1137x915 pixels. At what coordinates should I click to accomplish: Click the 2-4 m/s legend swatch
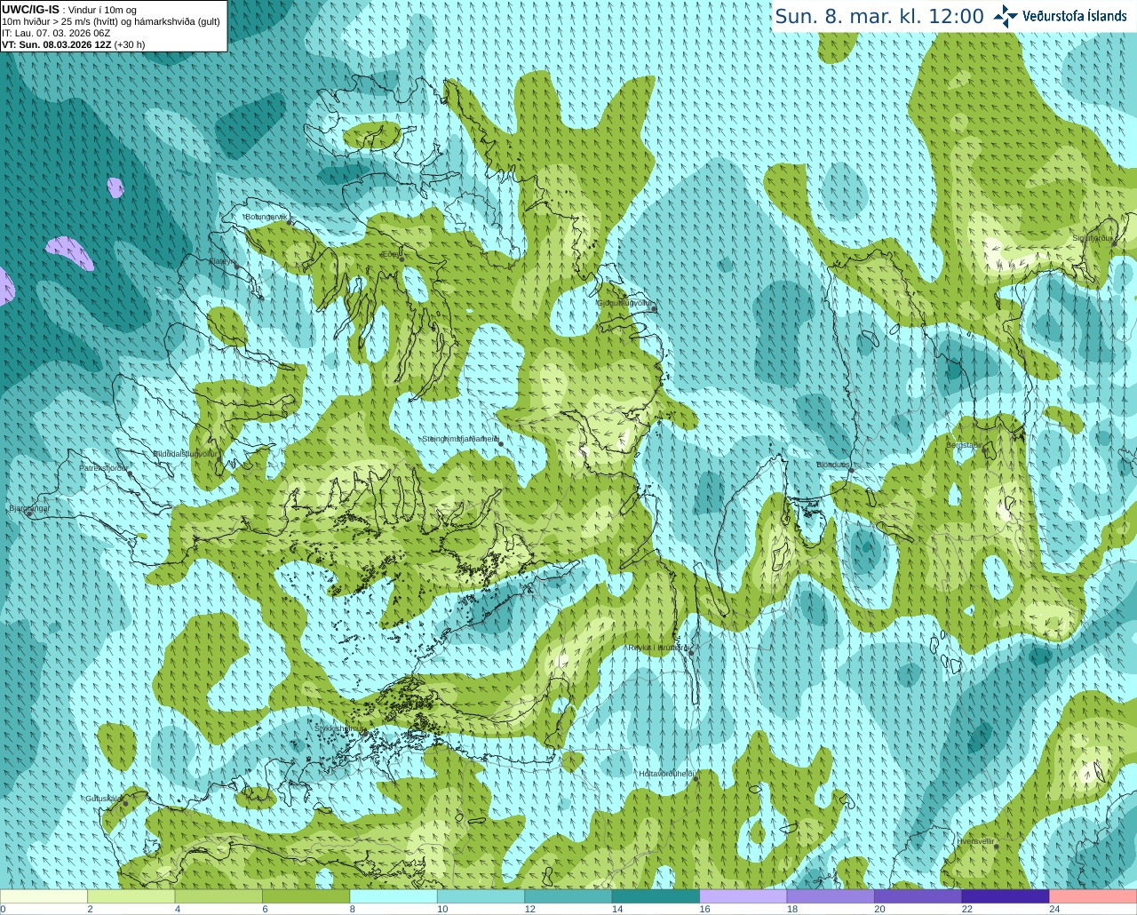coord(131,896)
